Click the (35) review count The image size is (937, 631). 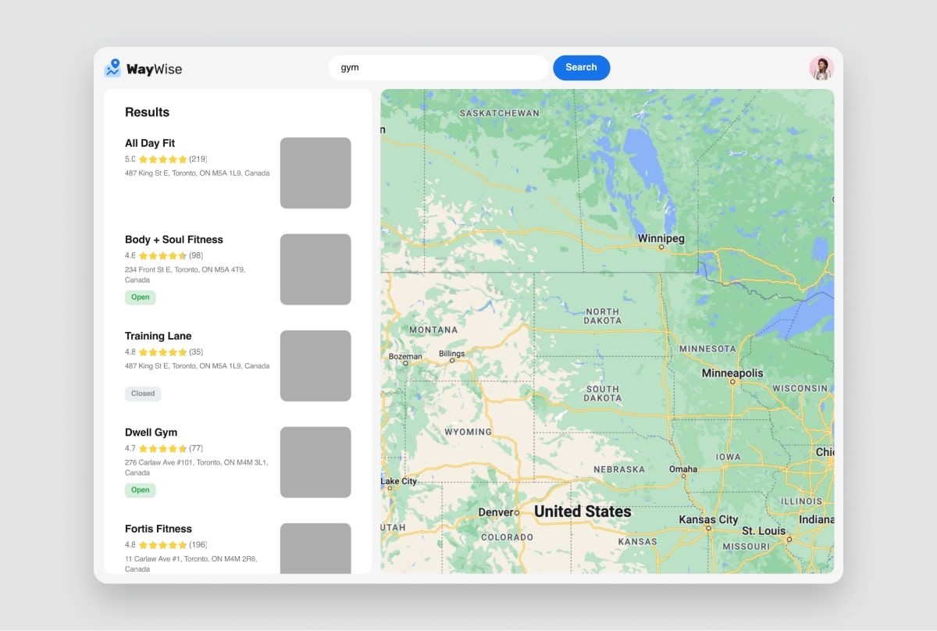(196, 352)
